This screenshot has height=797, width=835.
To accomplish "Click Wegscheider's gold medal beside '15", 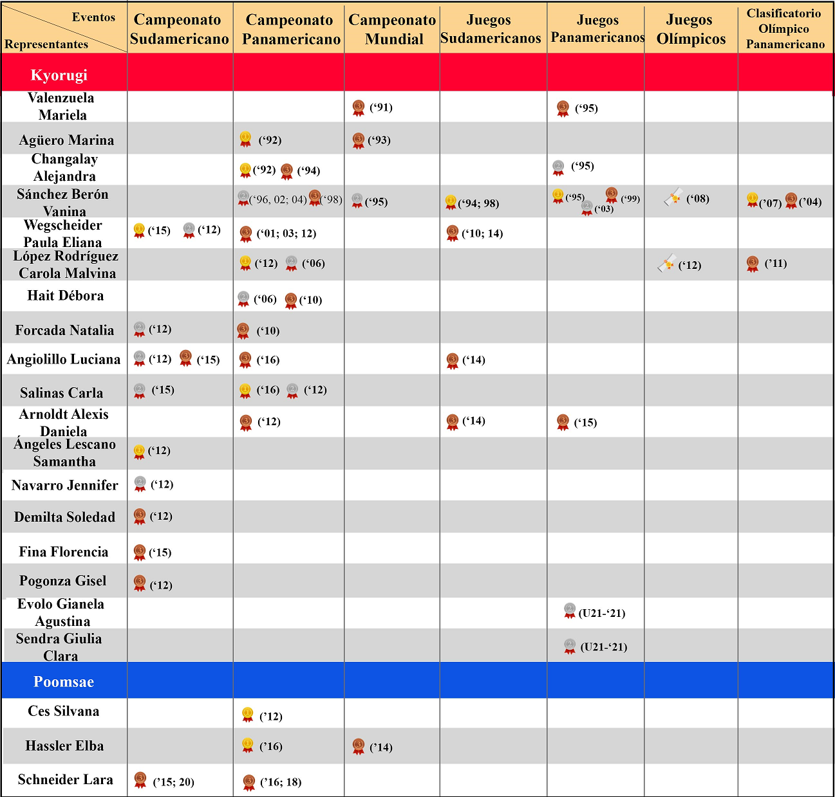I will point(139,230).
